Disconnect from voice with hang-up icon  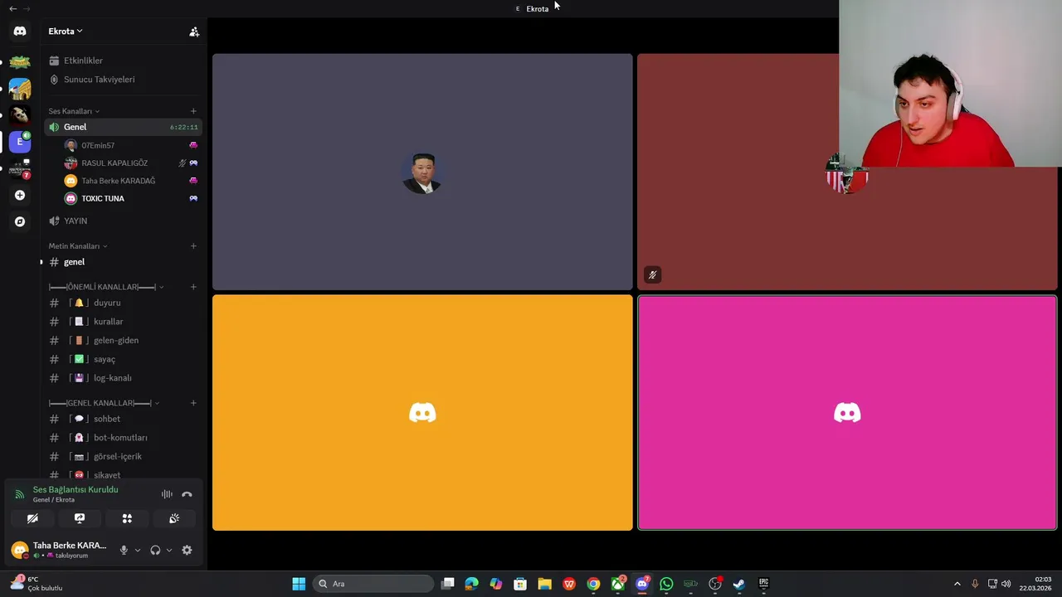tap(187, 494)
